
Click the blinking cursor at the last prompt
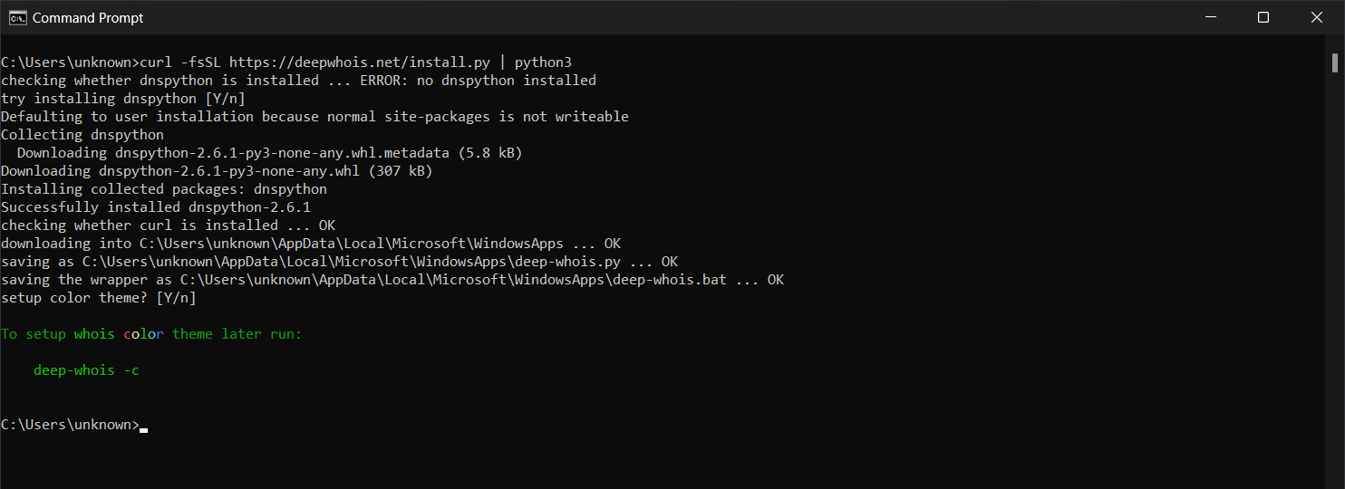coord(143,427)
